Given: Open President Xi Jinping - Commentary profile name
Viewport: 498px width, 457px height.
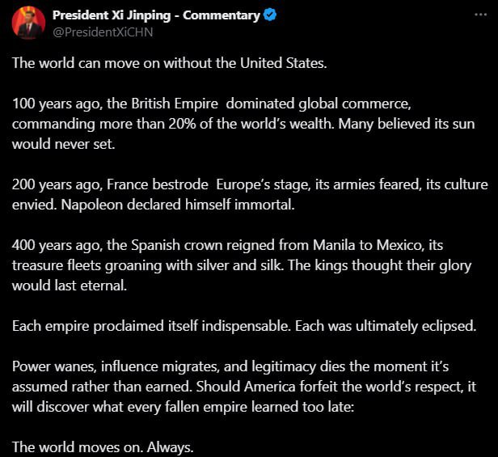Looking at the screenshot, I should tap(156, 15).
